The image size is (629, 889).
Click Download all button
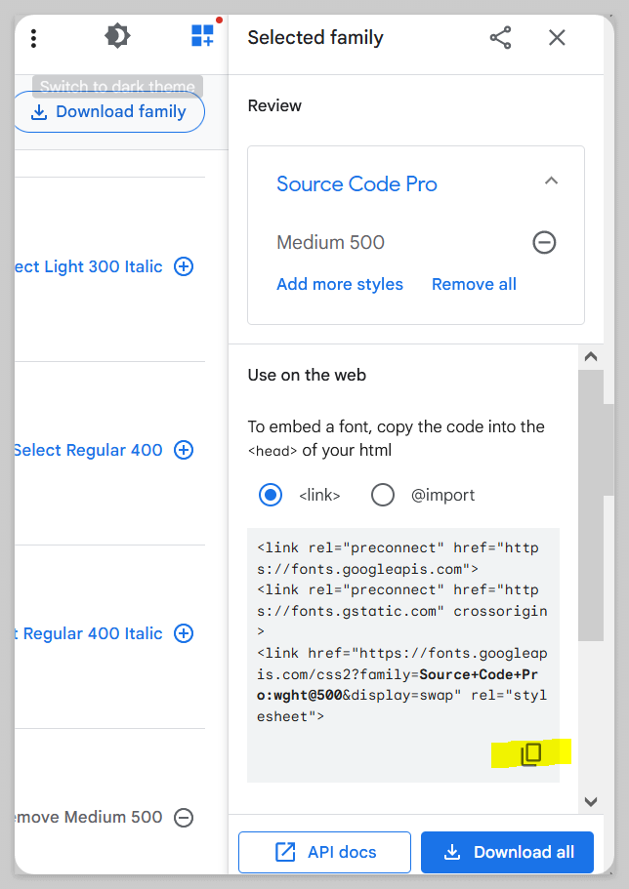click(508, 852)
